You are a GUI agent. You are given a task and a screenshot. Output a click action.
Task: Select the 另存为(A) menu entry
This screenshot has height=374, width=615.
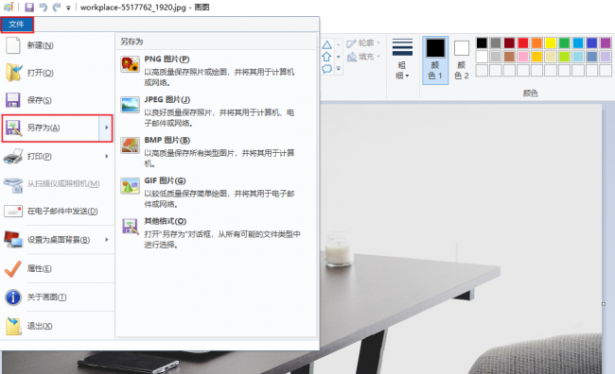[51, 127]
